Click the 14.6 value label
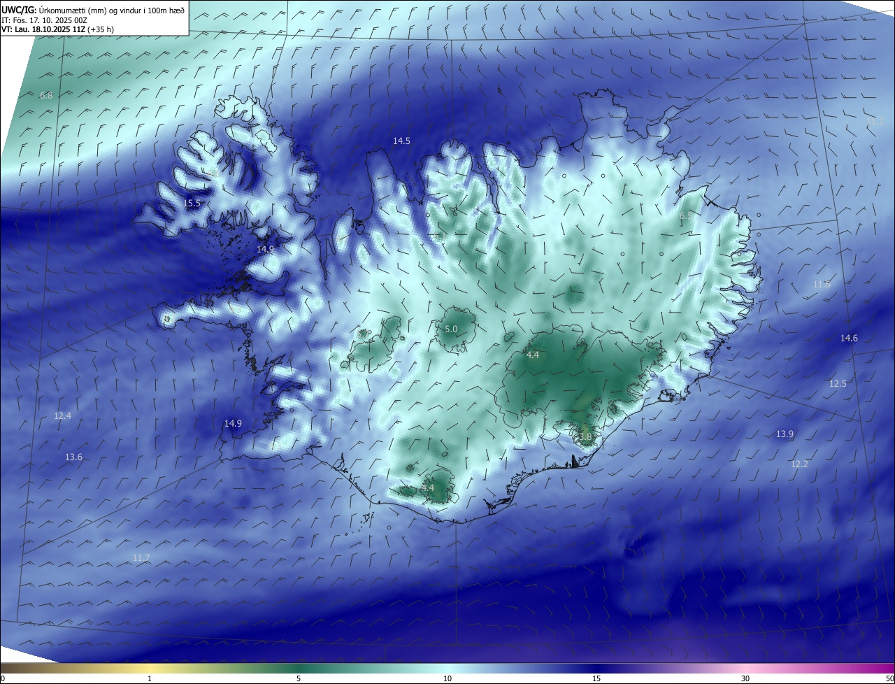 point(849,338)
